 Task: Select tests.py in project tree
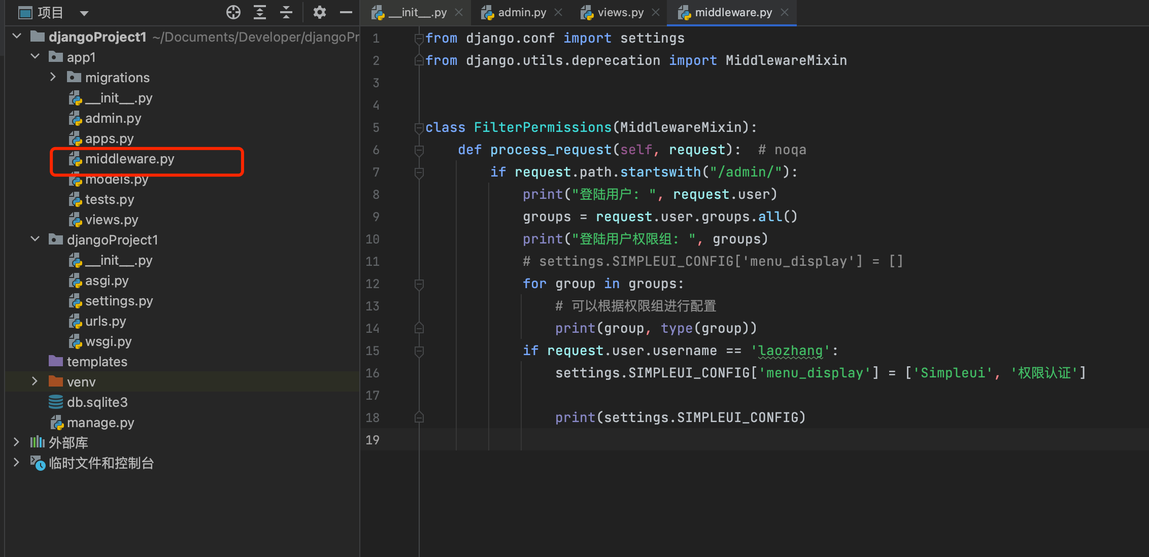tap(110, 199)
